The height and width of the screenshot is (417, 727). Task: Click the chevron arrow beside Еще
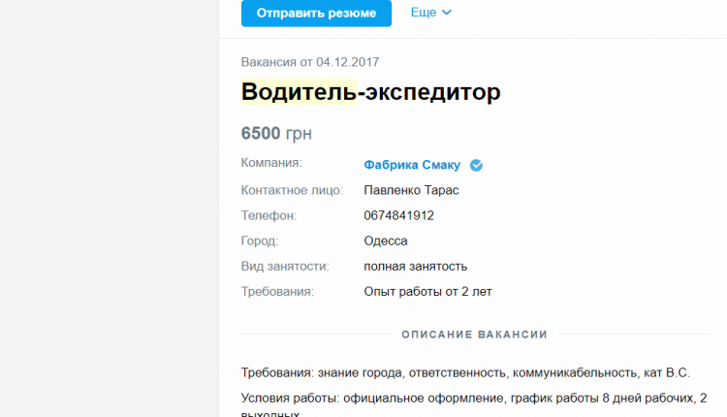(x=447, y=13)
